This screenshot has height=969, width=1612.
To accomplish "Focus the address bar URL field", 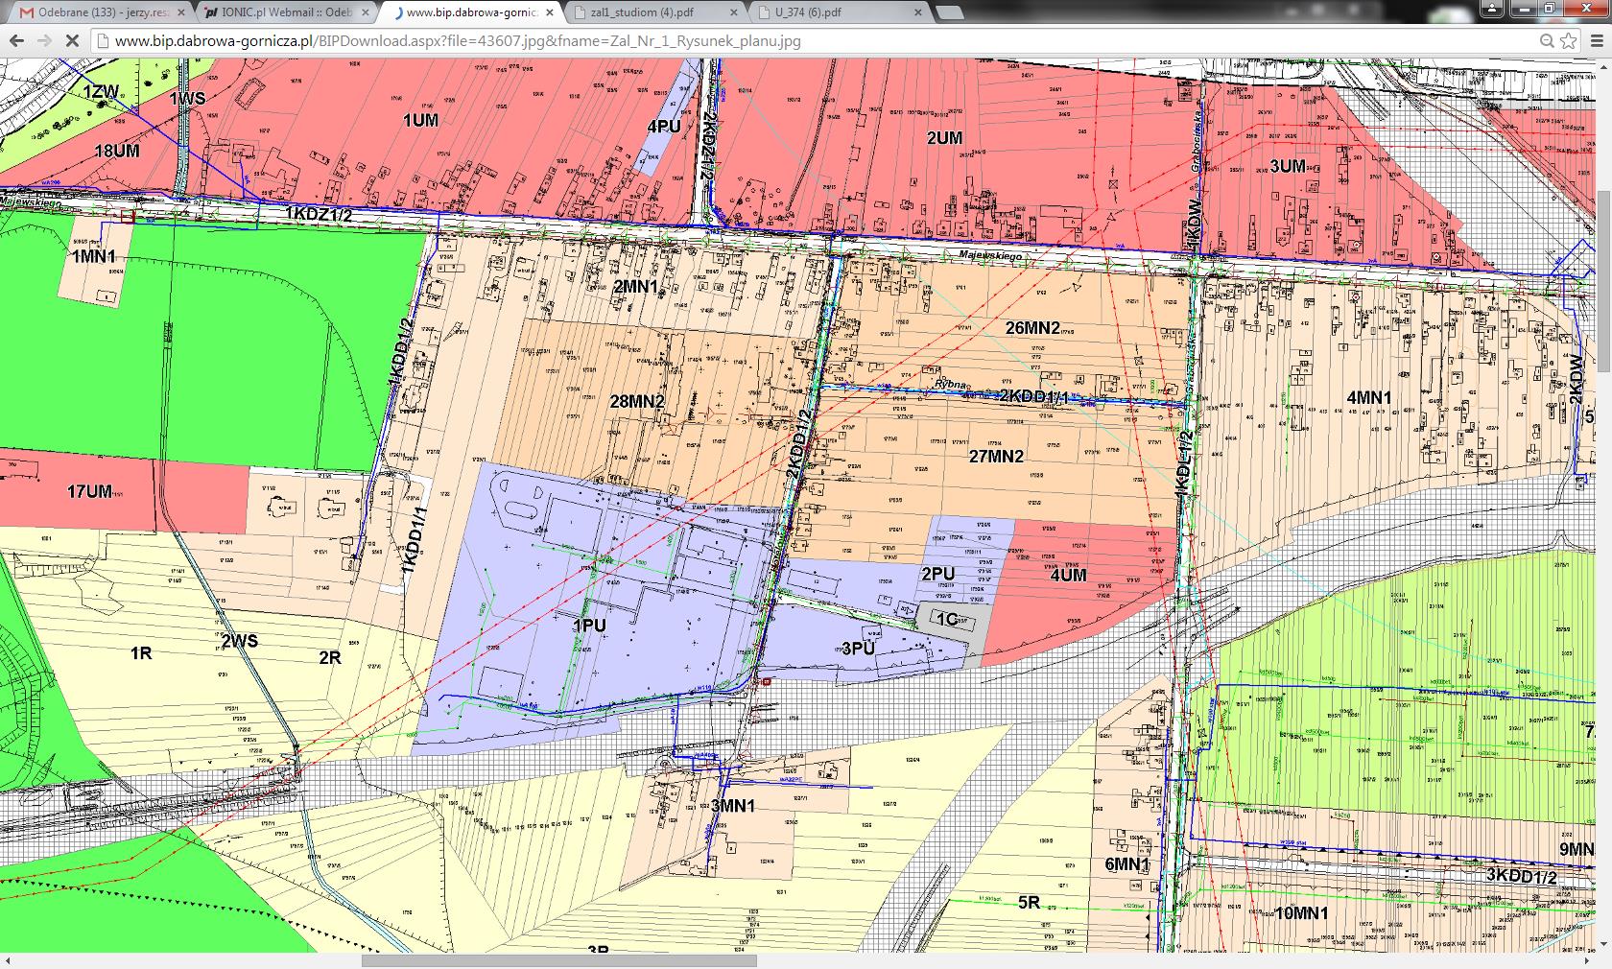I will [x=816, y=41].
